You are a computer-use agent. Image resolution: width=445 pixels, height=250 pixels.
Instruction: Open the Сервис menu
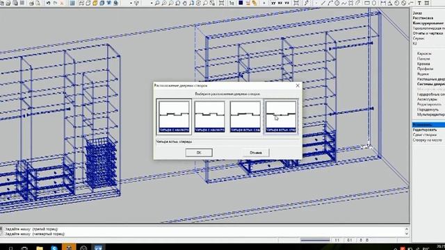point(419,38)
